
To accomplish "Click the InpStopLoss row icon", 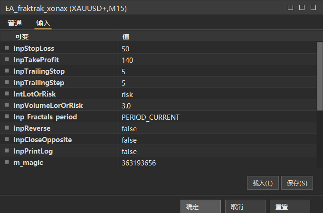I will [7, 48].
